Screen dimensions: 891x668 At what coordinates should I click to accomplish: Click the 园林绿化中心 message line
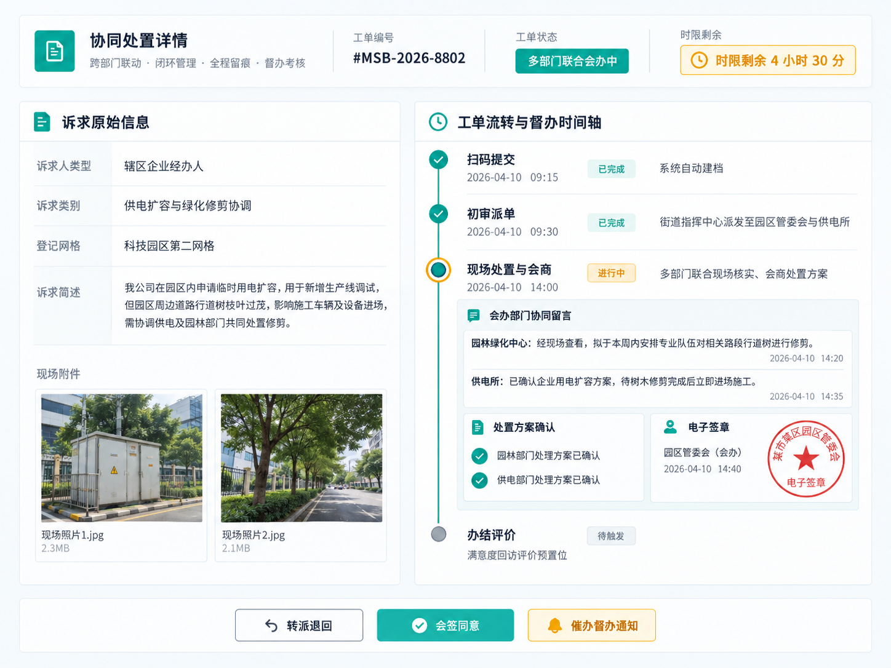coord(644,343)
